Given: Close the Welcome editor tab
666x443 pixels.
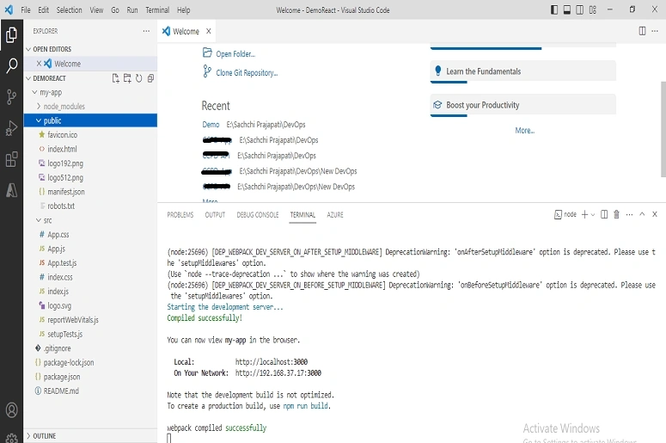Looking at the screenshot, I should 209,31.
